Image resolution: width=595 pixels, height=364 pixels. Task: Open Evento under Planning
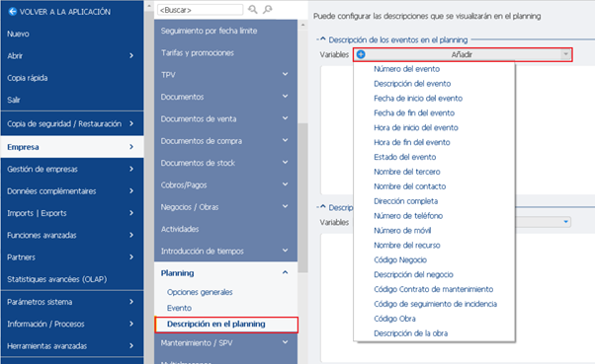179,308
